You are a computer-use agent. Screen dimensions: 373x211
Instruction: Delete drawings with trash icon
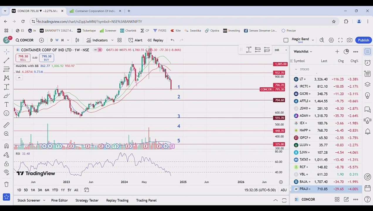(x=6, y=184)
